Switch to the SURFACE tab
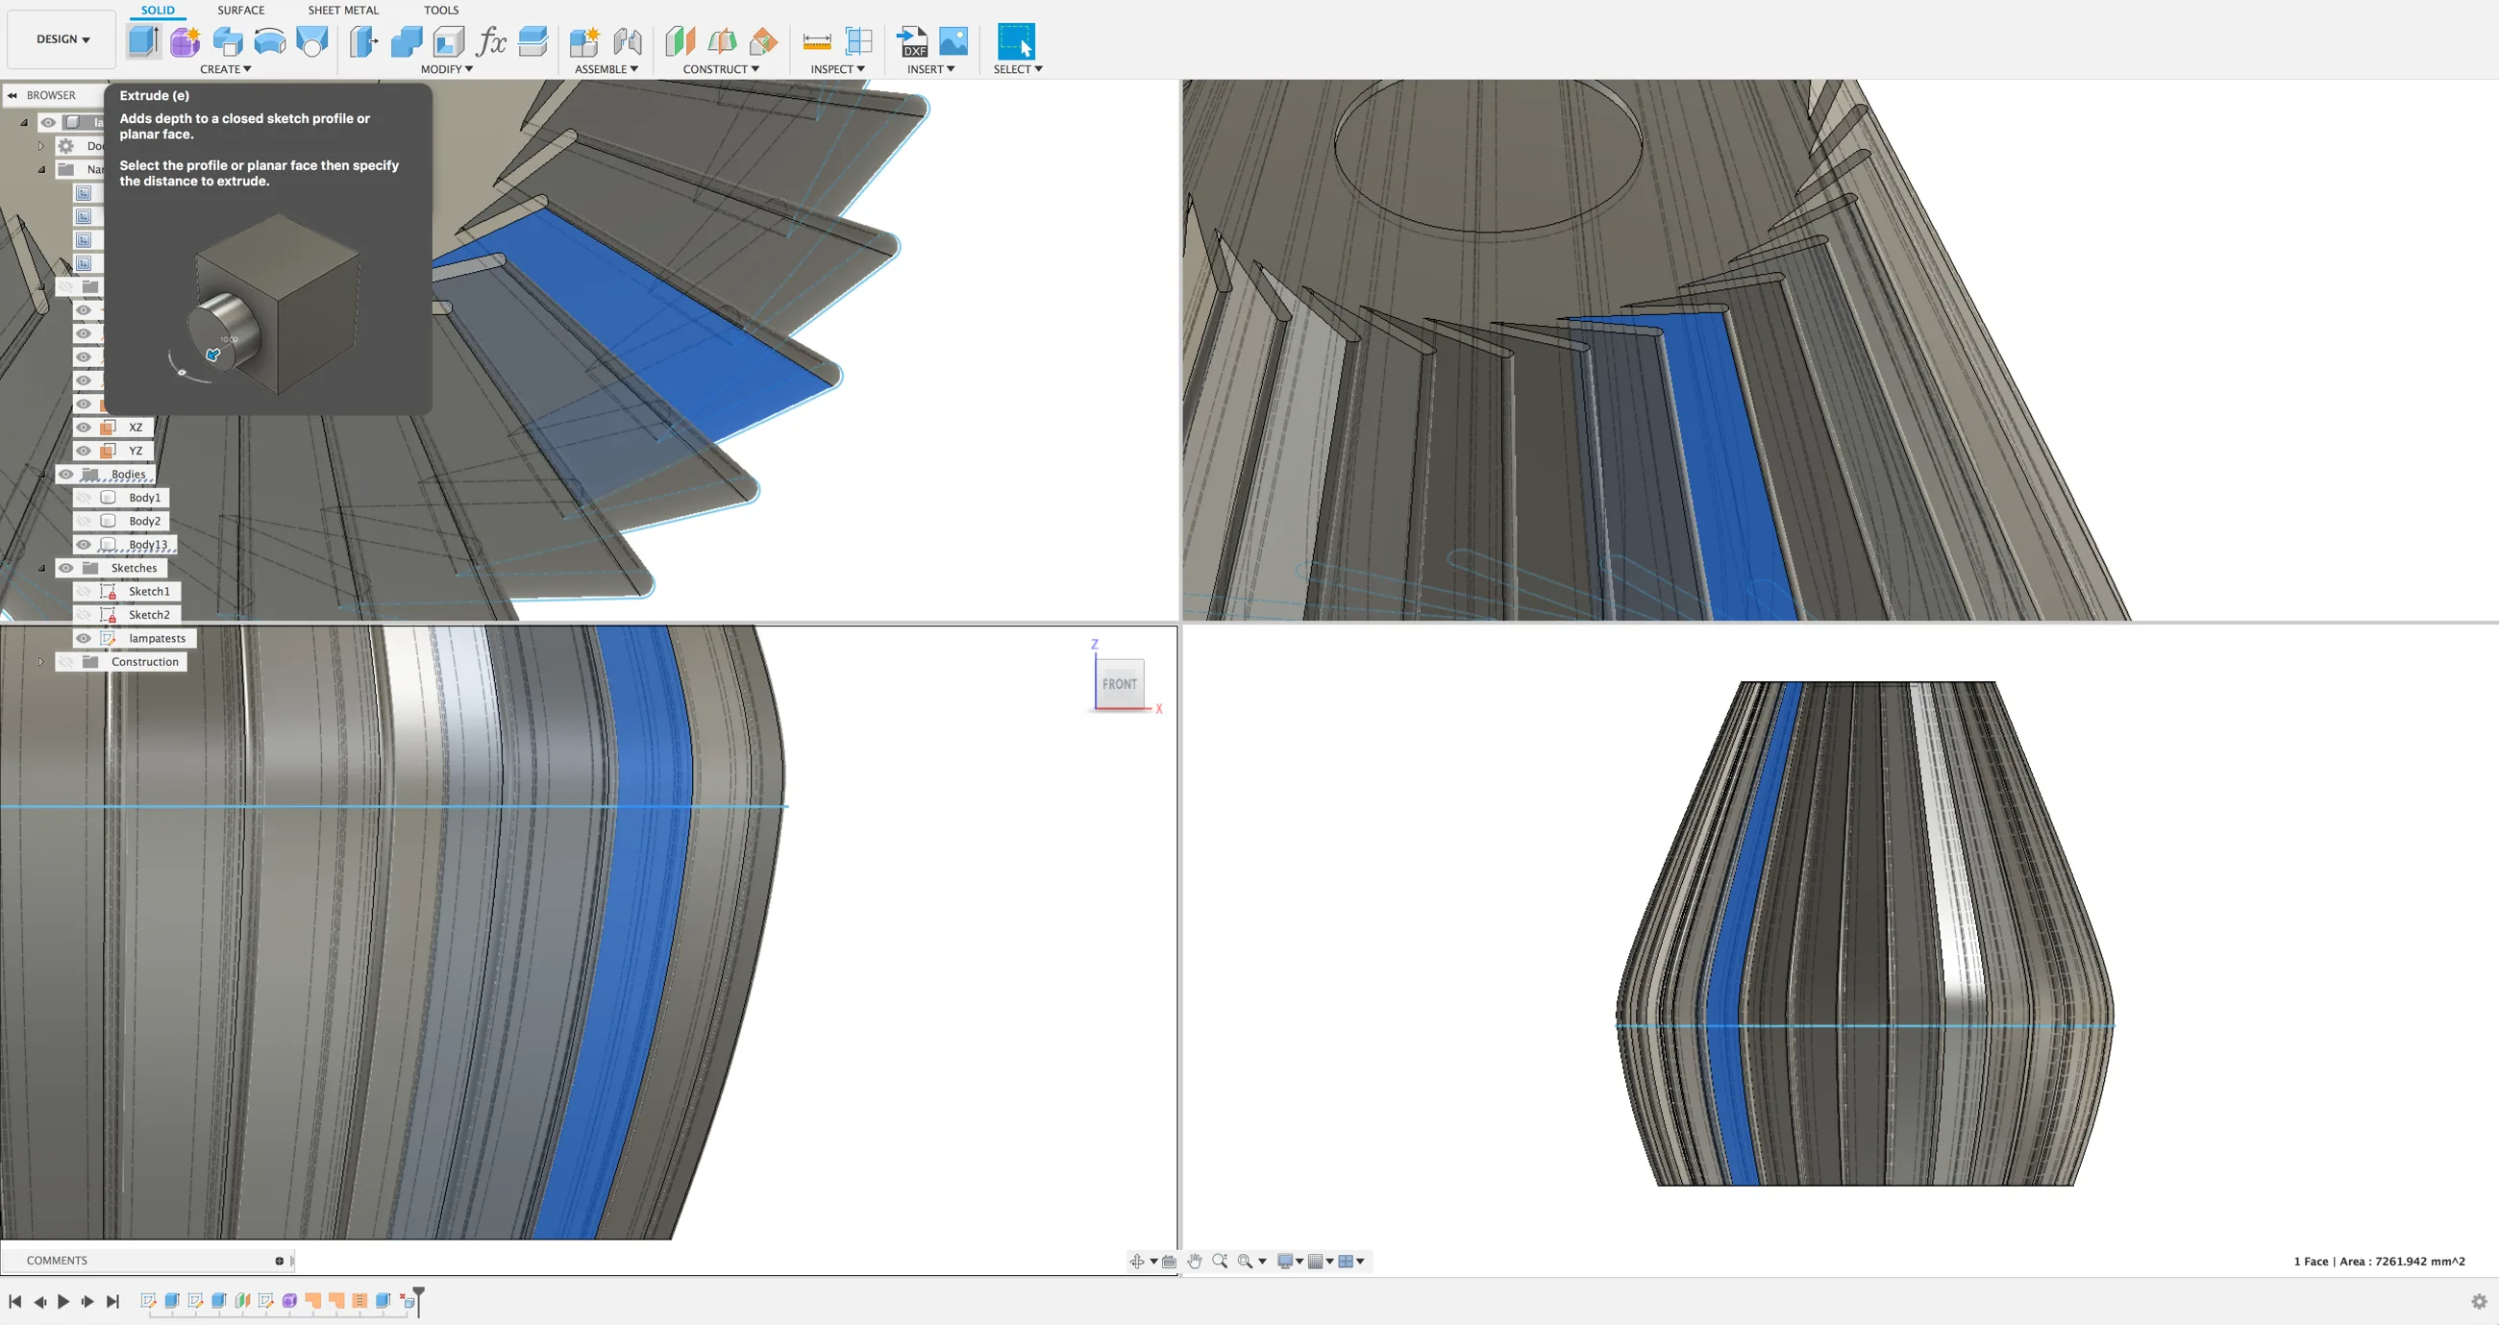 [240, 11]
